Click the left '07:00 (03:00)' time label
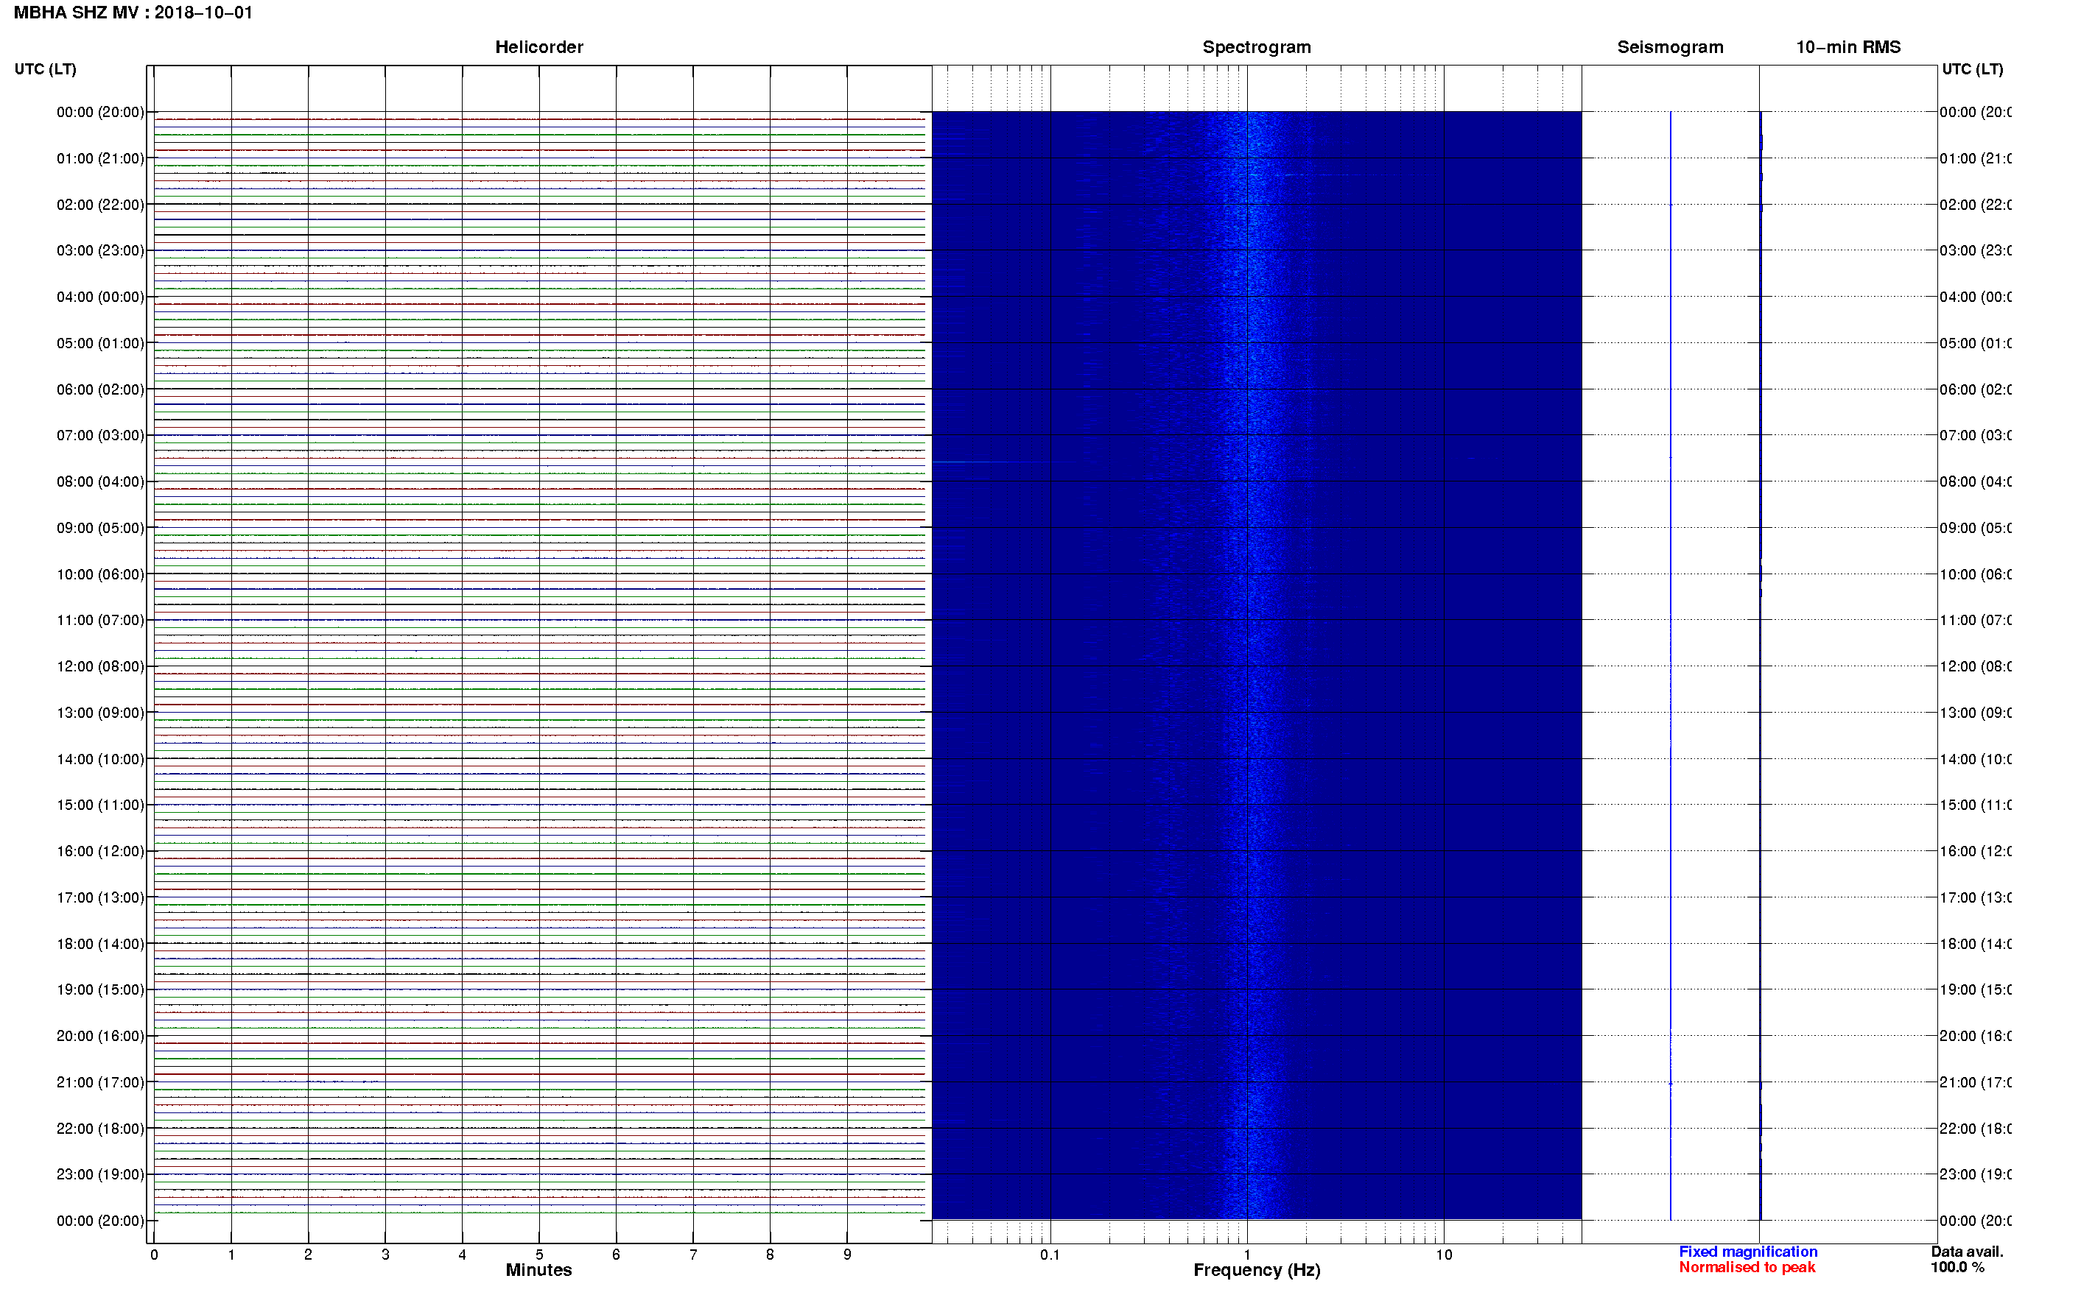Viewport: 2095px width, 1309px height. pyautogui.click(x=100, y=435)
